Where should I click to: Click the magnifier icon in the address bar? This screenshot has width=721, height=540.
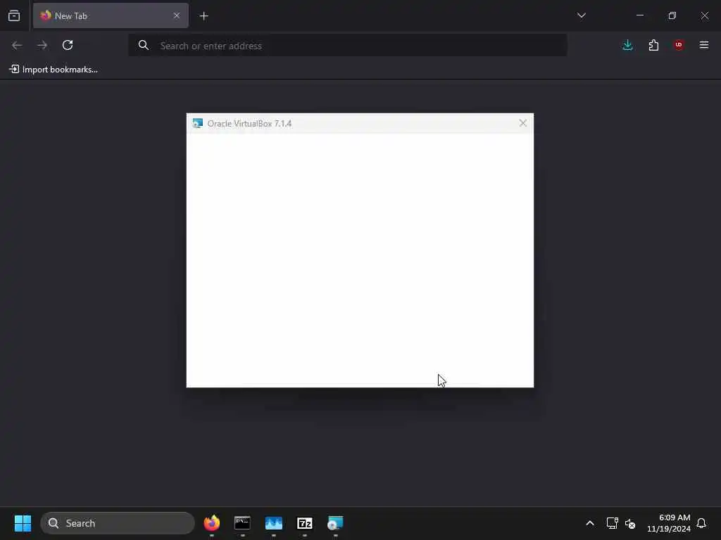144,46
